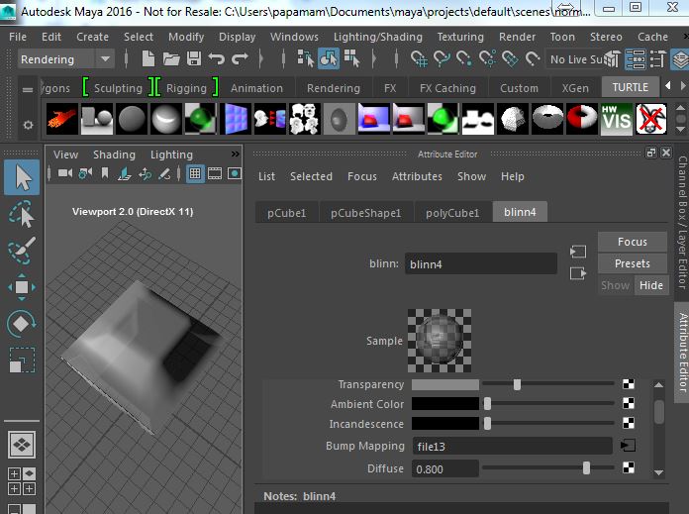Click the save scene icon

[x=194, y=59]
